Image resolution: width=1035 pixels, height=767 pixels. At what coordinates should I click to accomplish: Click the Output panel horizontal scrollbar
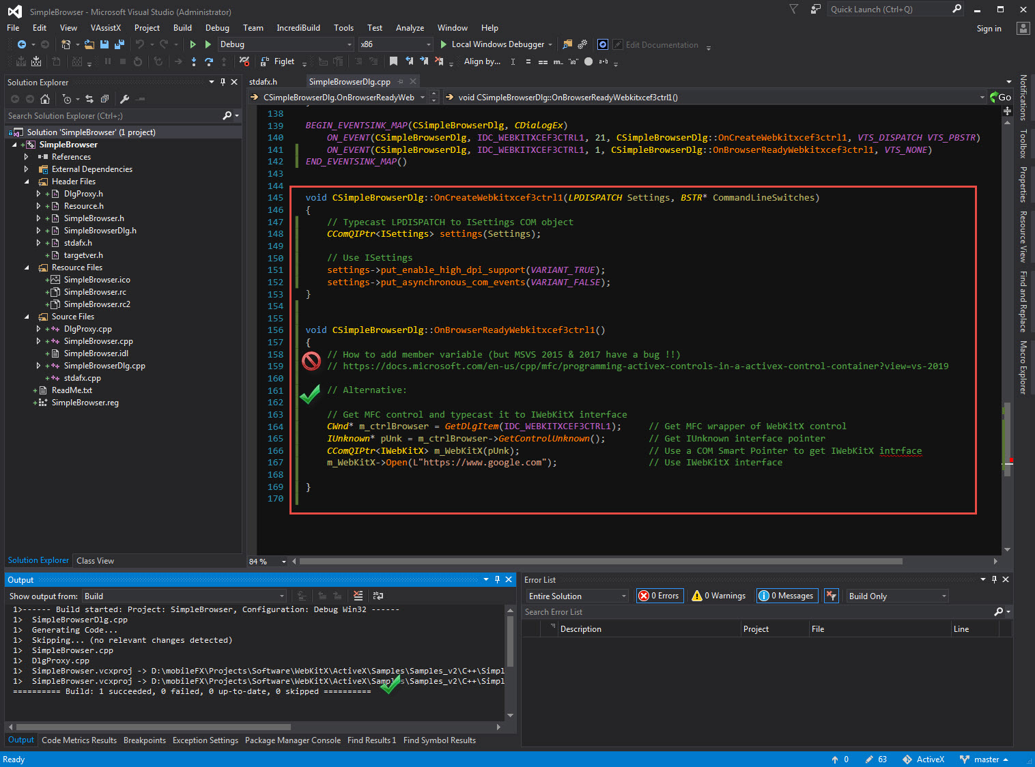pos(154,727)
